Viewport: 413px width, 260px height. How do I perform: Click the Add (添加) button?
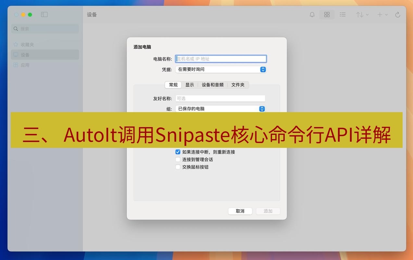(268, 211)
